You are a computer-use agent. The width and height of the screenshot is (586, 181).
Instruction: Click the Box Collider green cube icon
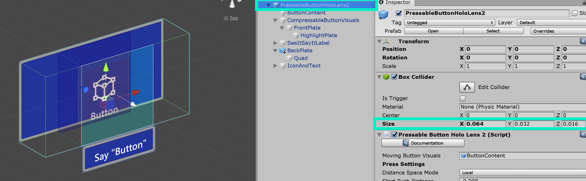click(x=386, y=77)
